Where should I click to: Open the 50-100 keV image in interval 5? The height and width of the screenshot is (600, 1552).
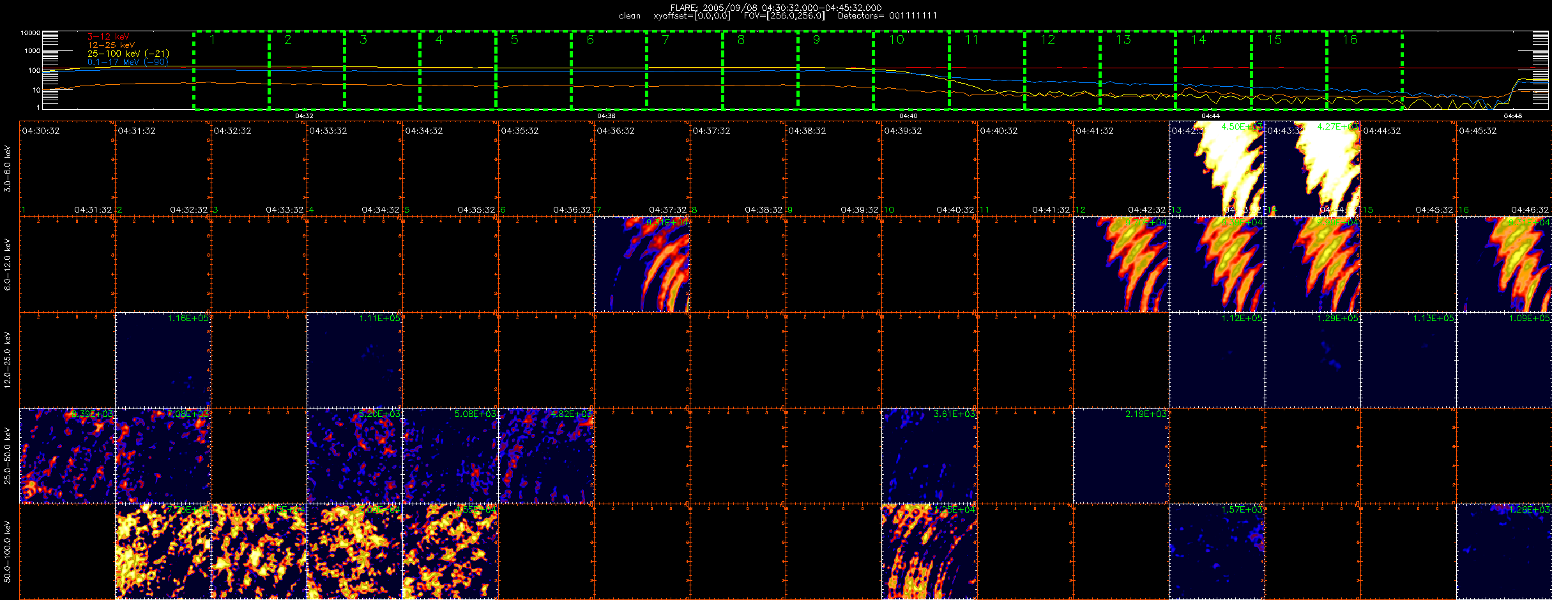point(451,551)
